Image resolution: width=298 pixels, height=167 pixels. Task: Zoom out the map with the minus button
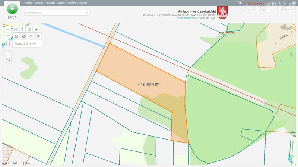tap(8, 36)
